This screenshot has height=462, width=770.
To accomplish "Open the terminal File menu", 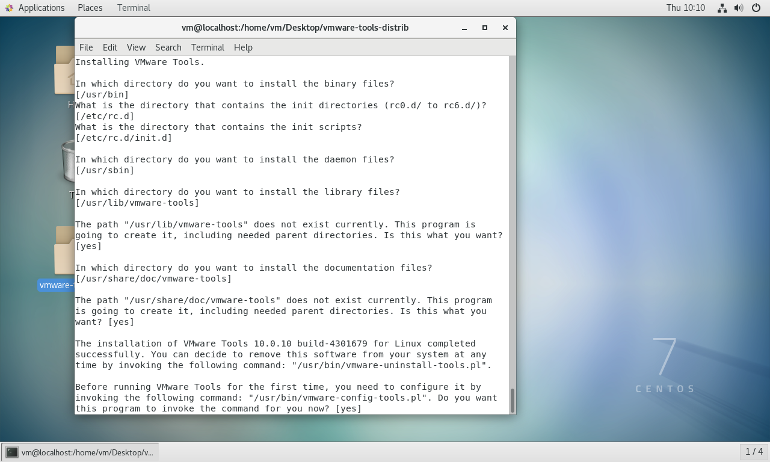I will tap(86, 48).
